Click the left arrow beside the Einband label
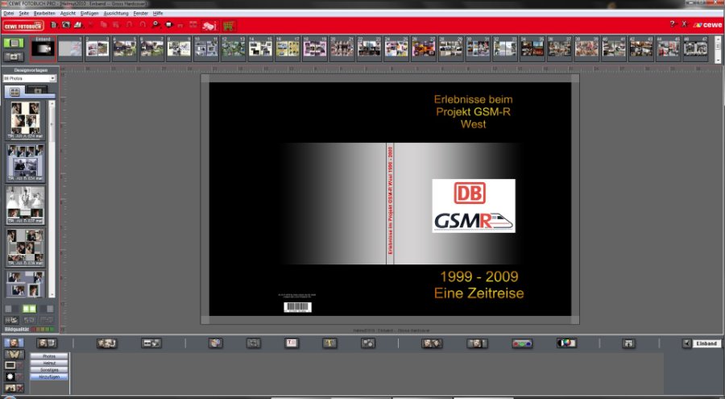 click(686, 343)
